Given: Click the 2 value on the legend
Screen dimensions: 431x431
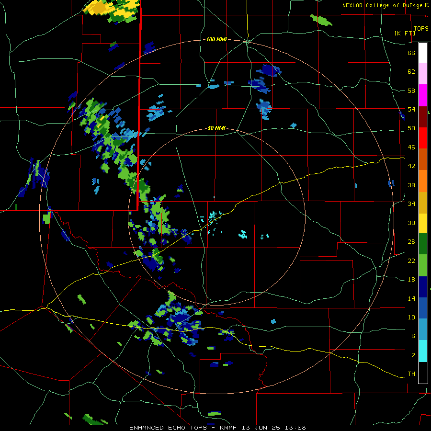Looking at the screenshot, I should [x=413, y=355].
